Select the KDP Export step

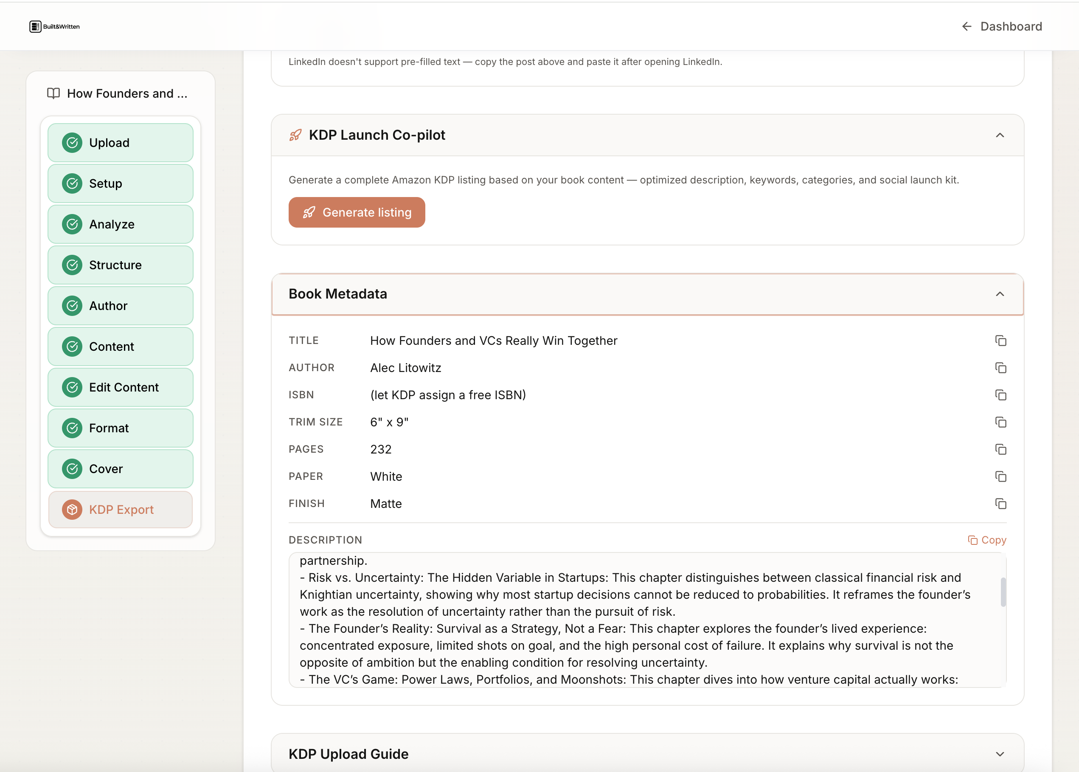[x=121, y=510]
